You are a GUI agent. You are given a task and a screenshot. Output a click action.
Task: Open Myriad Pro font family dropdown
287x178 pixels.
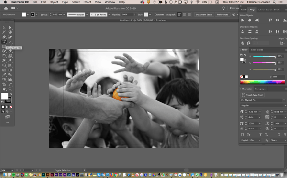click(284, 100)
